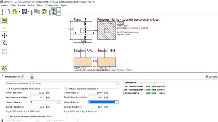Edit Recubrimiento del refuerzo field for direction X
218x122 pixels.
pyautogui.click(x=37, y=97)
